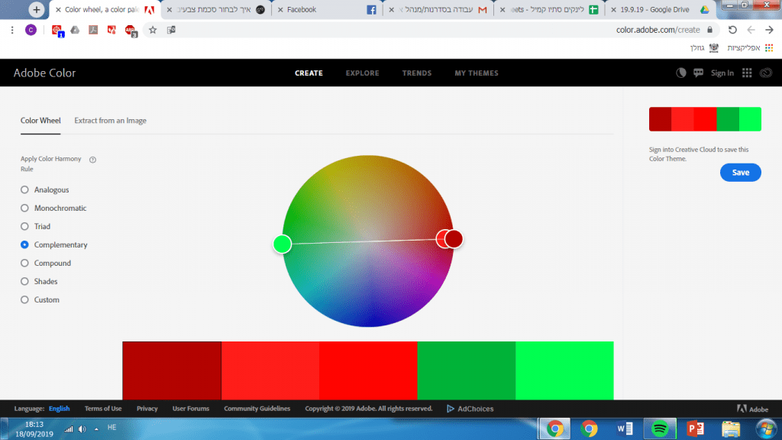
Task: Select the darker green large swatch
Action: click(467, 370)
